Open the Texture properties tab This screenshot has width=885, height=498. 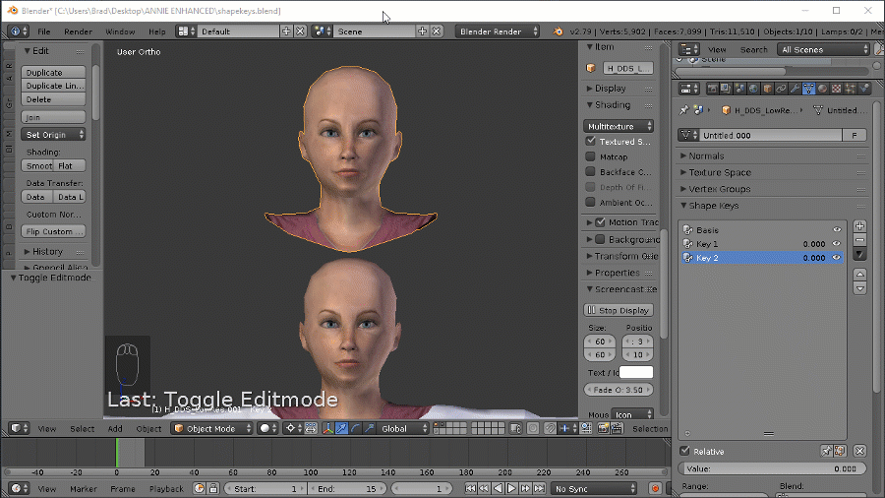pyautogui.click(x=834, y=89)
